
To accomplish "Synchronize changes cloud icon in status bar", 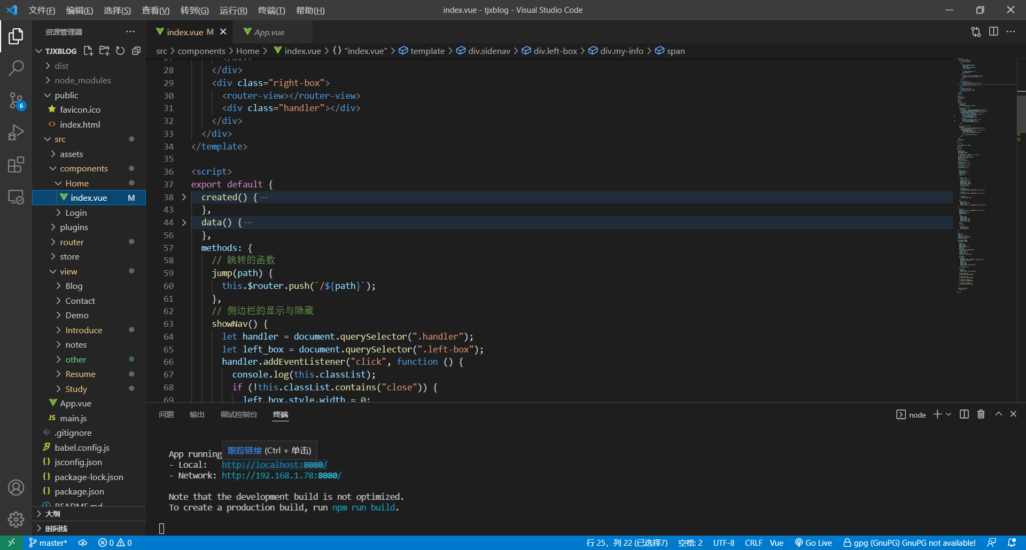I will pos(83,543).
